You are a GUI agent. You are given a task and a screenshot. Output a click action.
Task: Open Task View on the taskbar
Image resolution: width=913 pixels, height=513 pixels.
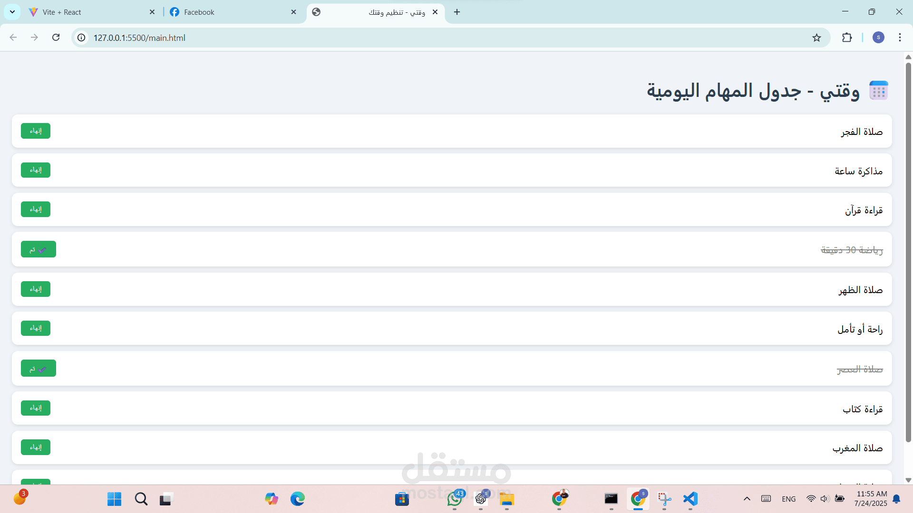(165, 499)
